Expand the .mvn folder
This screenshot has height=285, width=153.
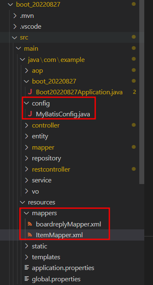point(15,16)
